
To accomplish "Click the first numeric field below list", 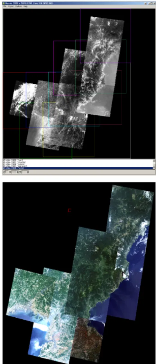I will point(7,172).
